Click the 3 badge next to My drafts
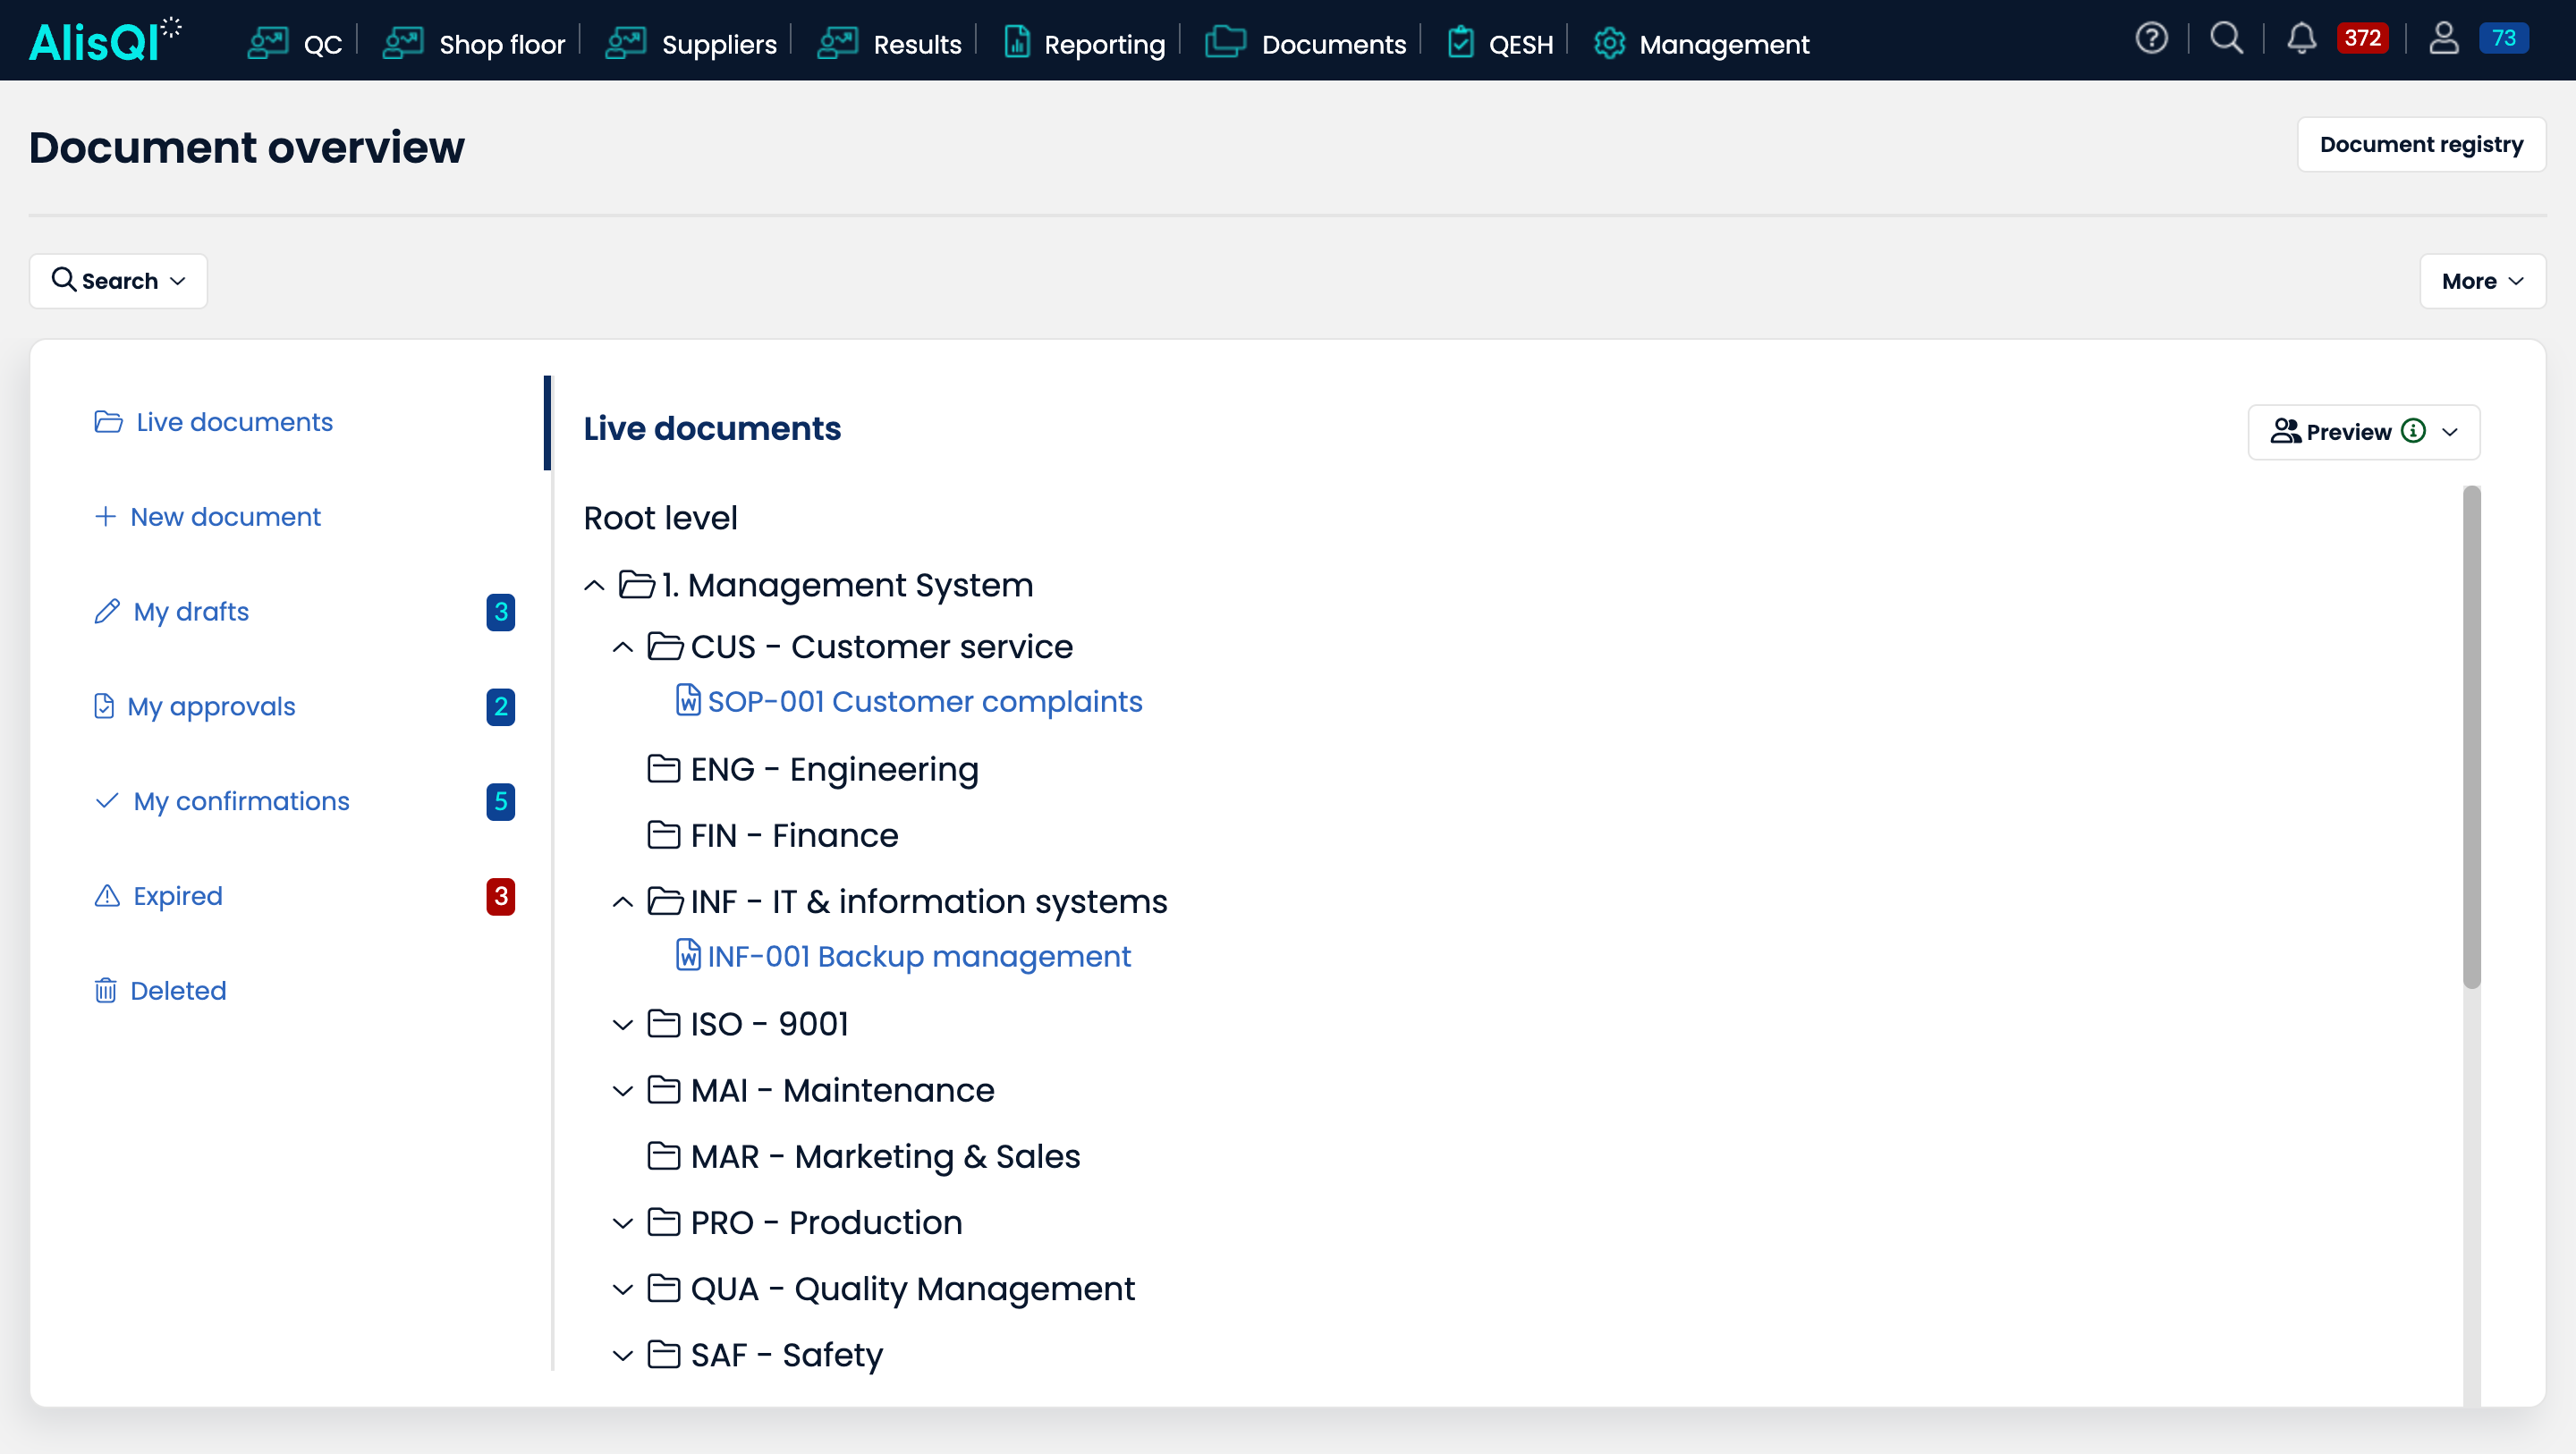 [500, 611]
